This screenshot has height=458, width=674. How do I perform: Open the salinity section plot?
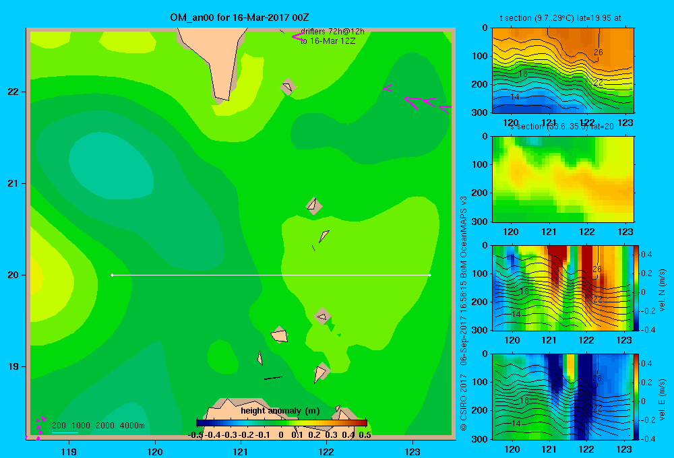563,179
